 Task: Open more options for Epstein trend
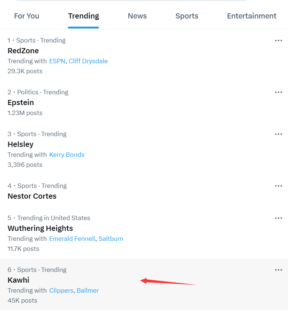[278, 92]
